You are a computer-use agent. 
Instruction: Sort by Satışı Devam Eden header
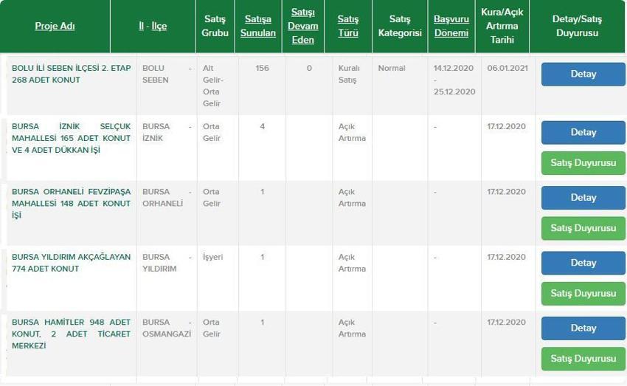click(302, 26)
